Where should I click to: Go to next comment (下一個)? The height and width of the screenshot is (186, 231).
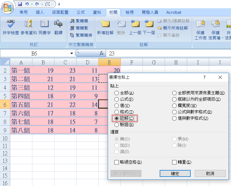149,27
